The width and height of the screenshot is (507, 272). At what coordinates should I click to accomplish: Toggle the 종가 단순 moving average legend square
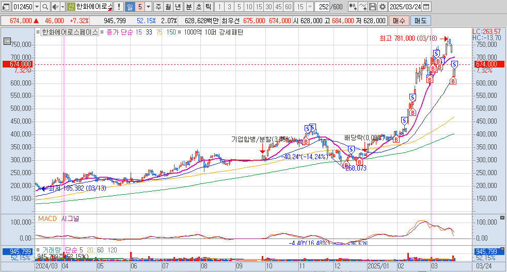pyautogui.click(x=102, y=32)
